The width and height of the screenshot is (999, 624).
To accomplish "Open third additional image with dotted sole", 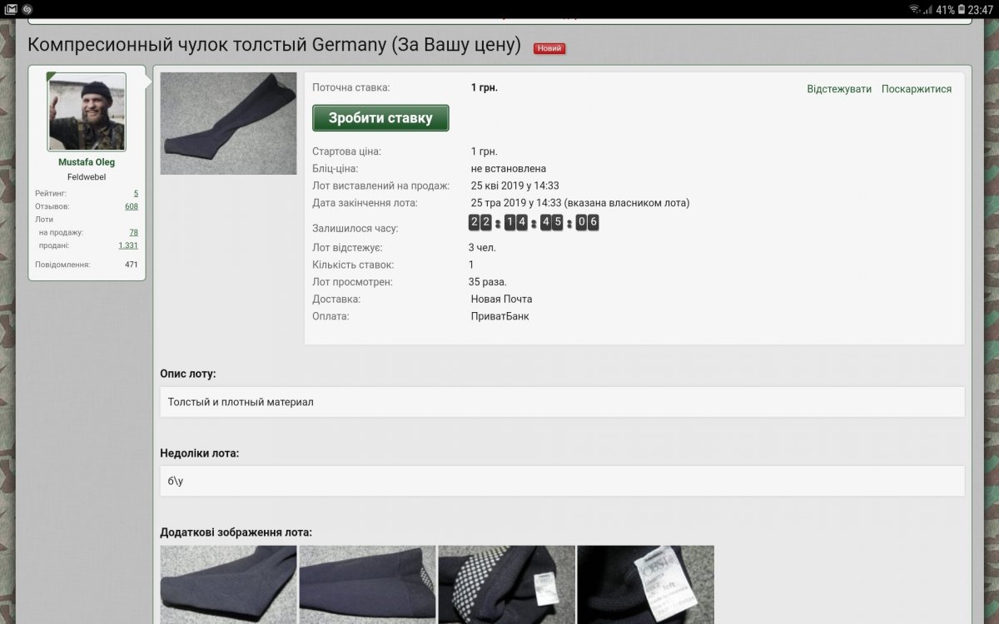I will 506,585.
